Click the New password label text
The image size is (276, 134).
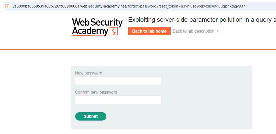click(x=89, y=73)
